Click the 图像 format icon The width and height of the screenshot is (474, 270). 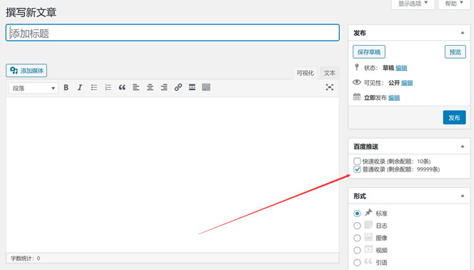(x=368, y=237)
